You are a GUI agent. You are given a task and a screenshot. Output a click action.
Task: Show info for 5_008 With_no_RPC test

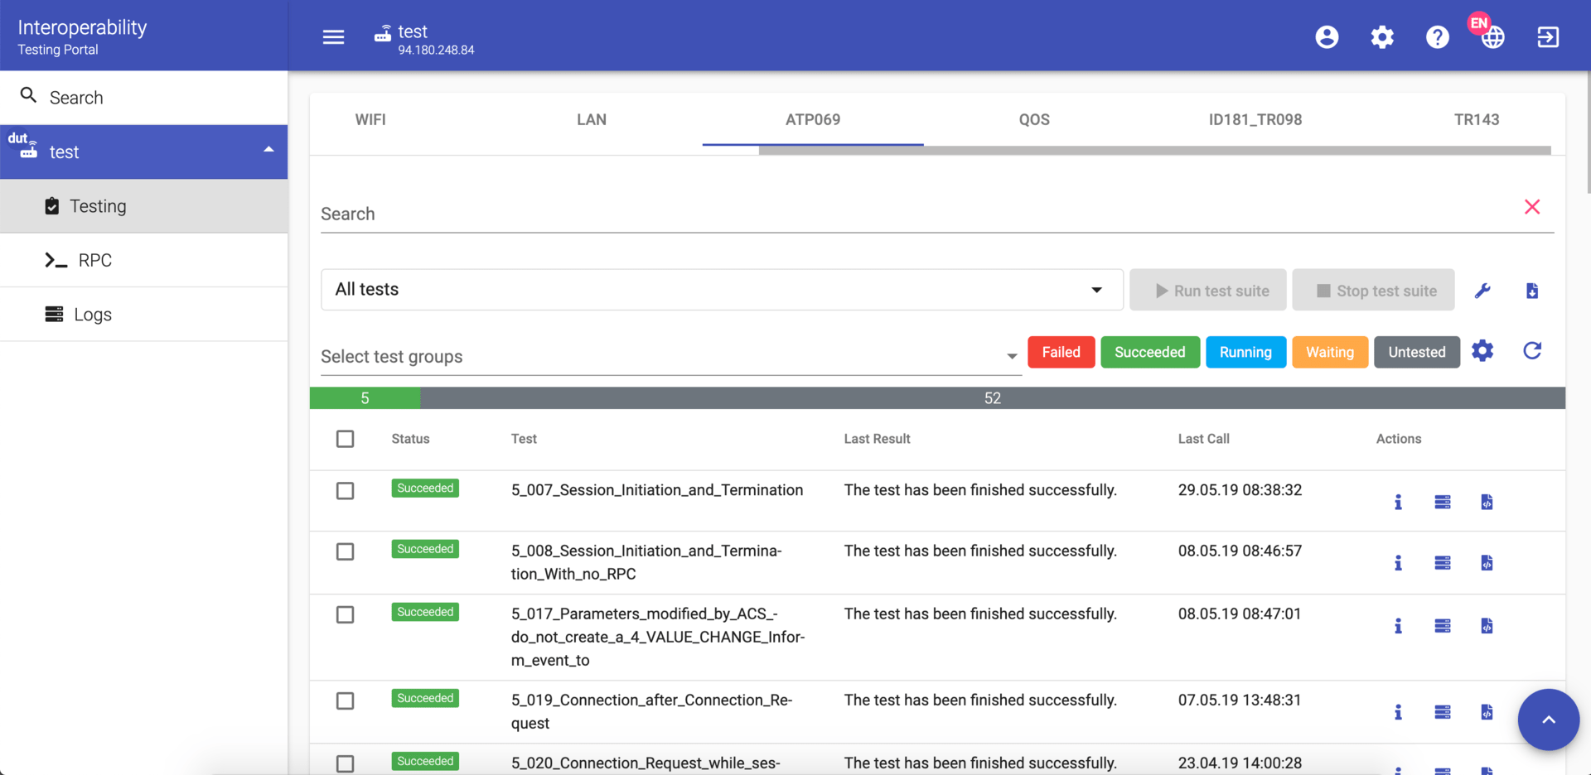coord(1398,563)
